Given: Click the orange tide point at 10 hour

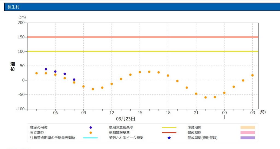Looking at the screenshot, I should pos(93,89).
